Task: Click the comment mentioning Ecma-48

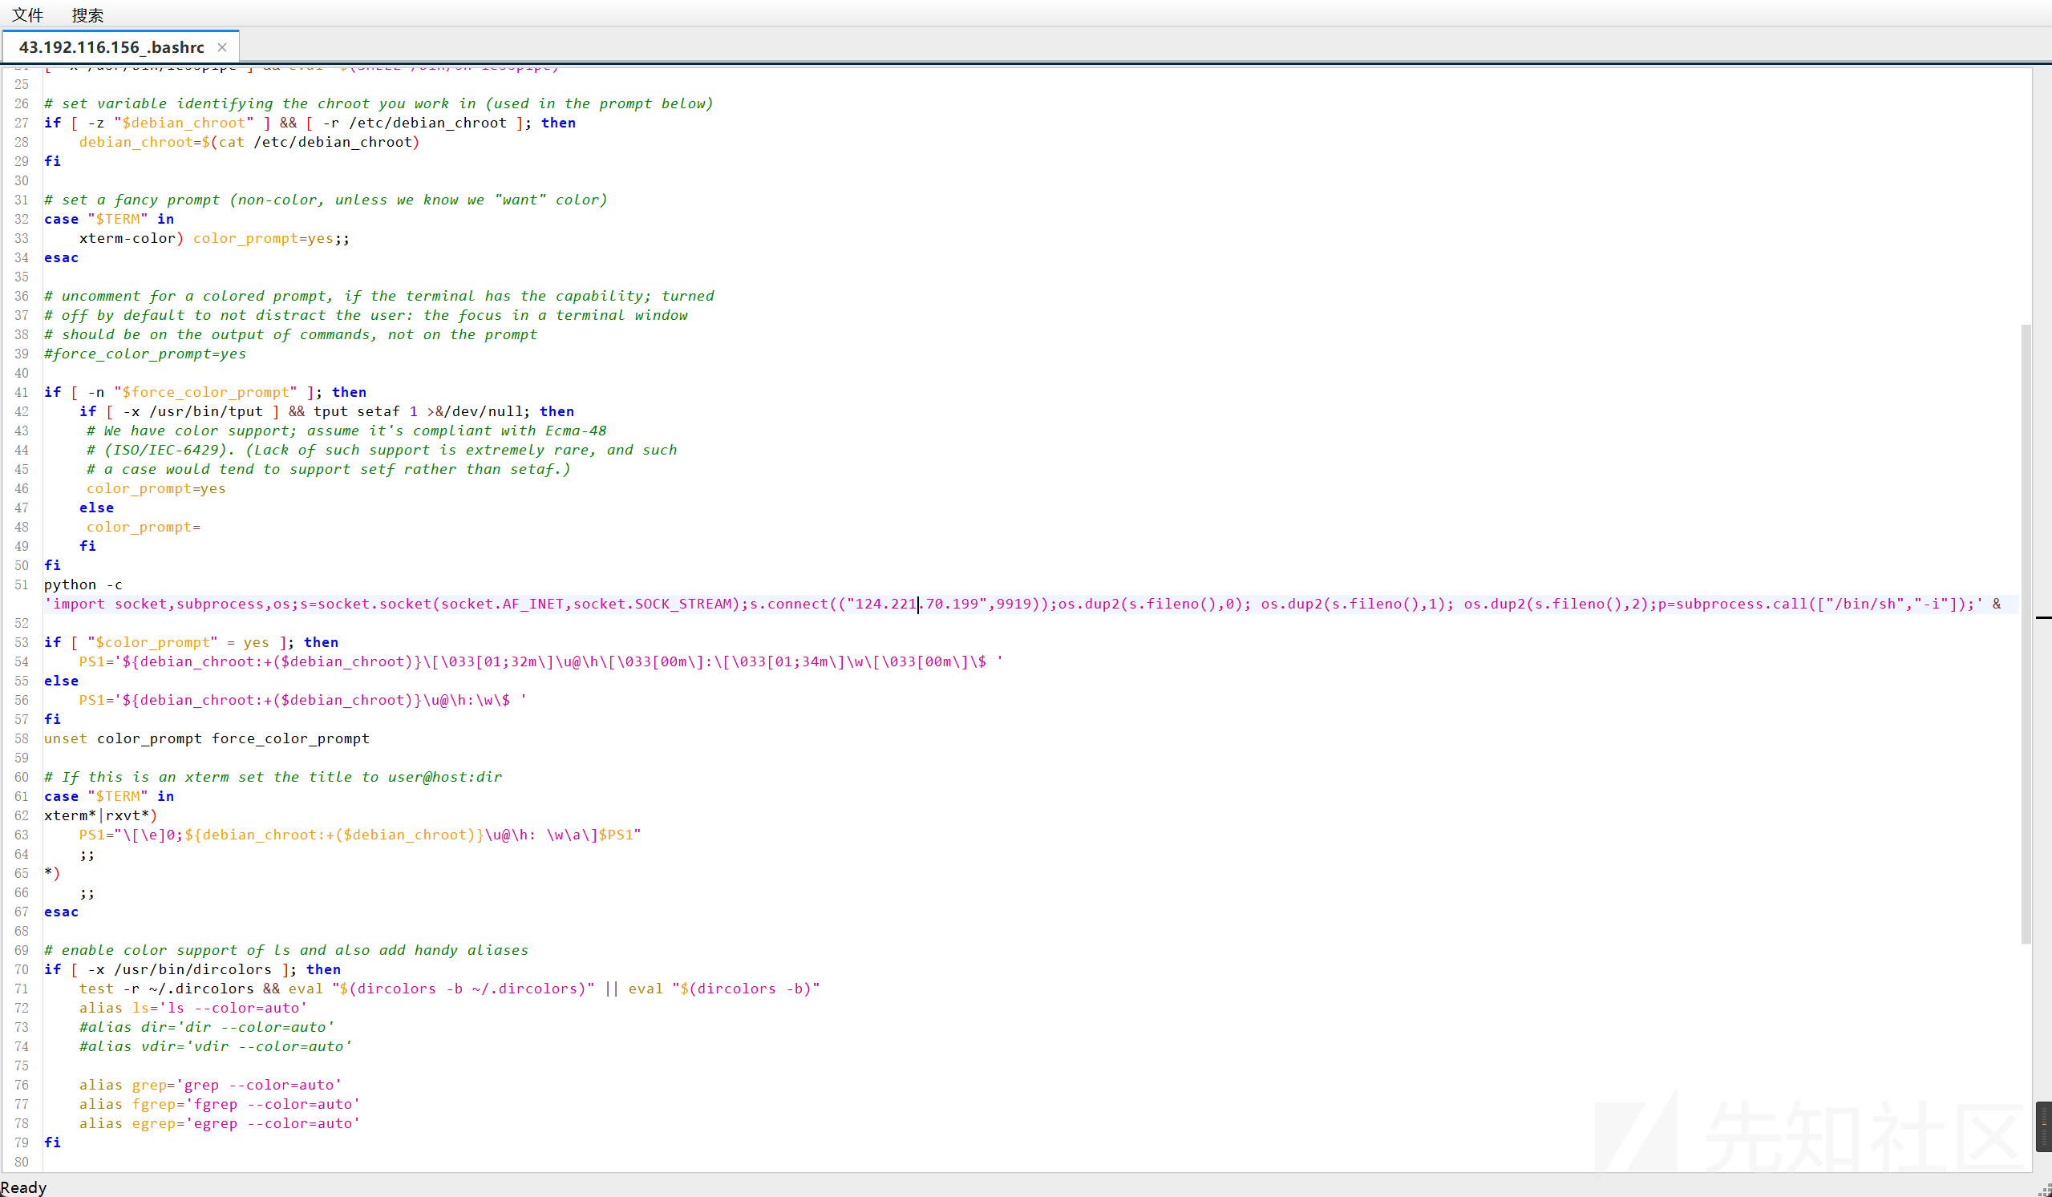Action: tap(346, 431)
